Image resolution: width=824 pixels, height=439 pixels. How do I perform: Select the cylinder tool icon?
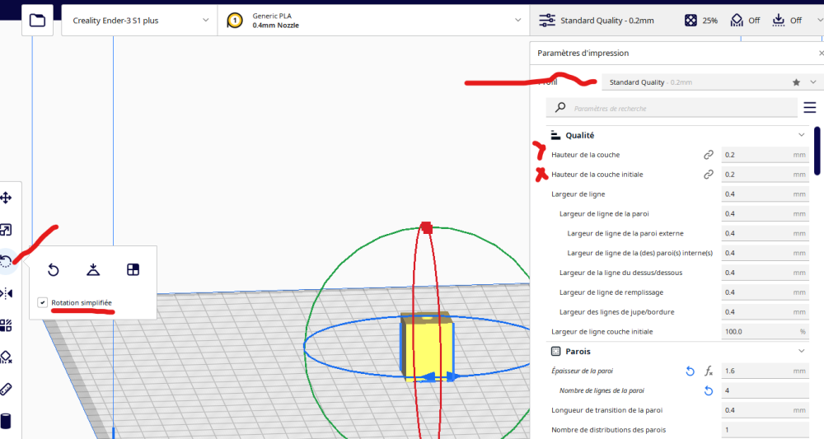coord(6,421)
